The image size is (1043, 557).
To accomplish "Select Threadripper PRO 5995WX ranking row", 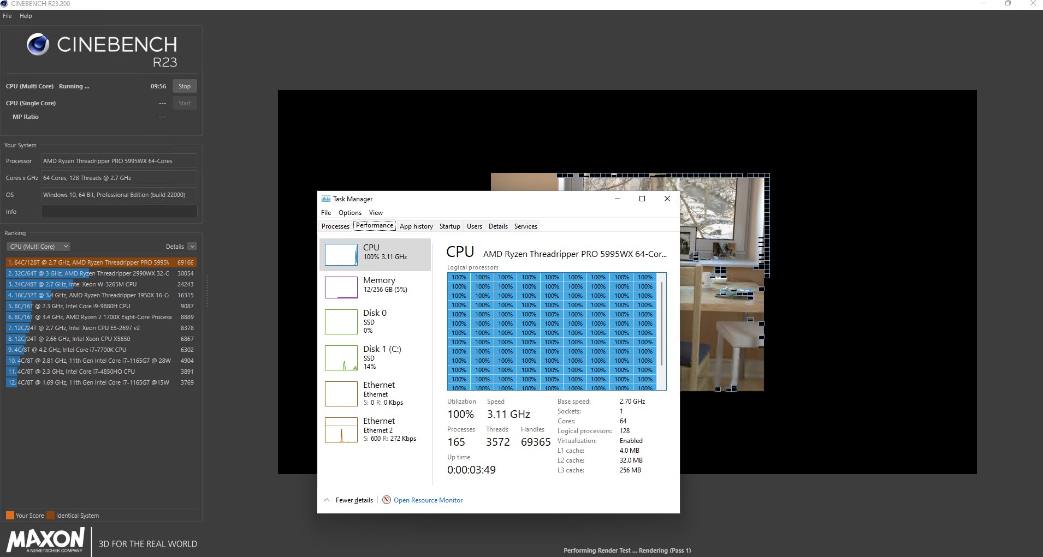I will (x=101, y=262).
